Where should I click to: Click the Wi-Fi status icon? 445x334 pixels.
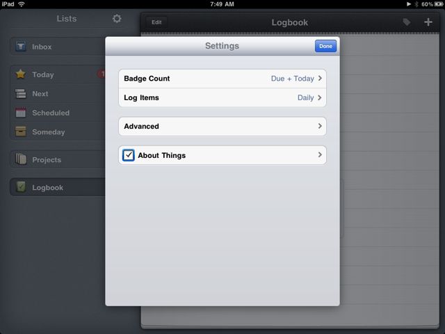pos(22,4)
